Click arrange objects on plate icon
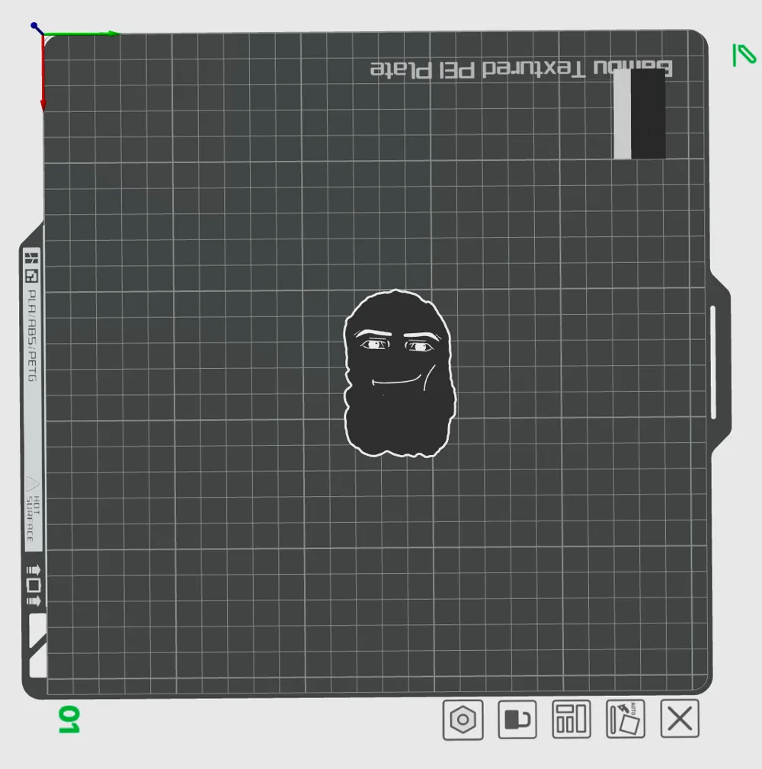This screenshot has height=769, width=762. coord(571,719)
